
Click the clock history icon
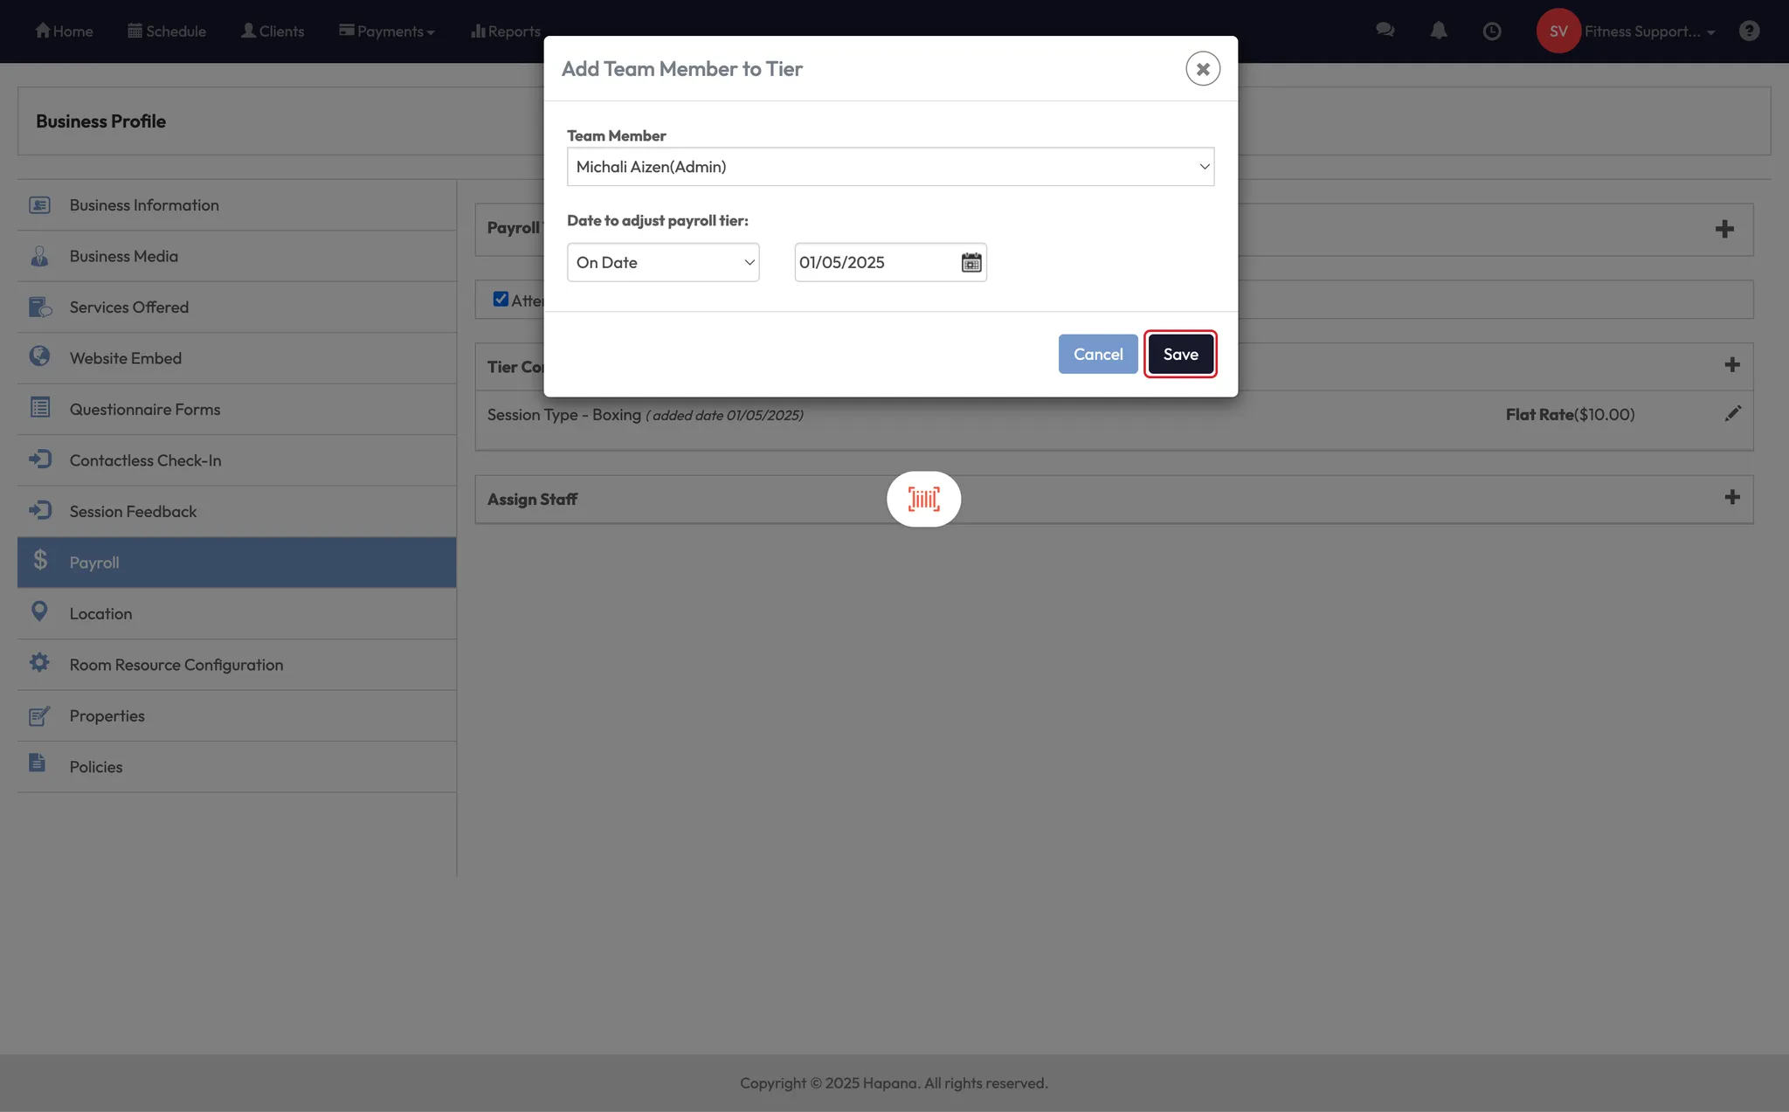tap(1492, 31)
